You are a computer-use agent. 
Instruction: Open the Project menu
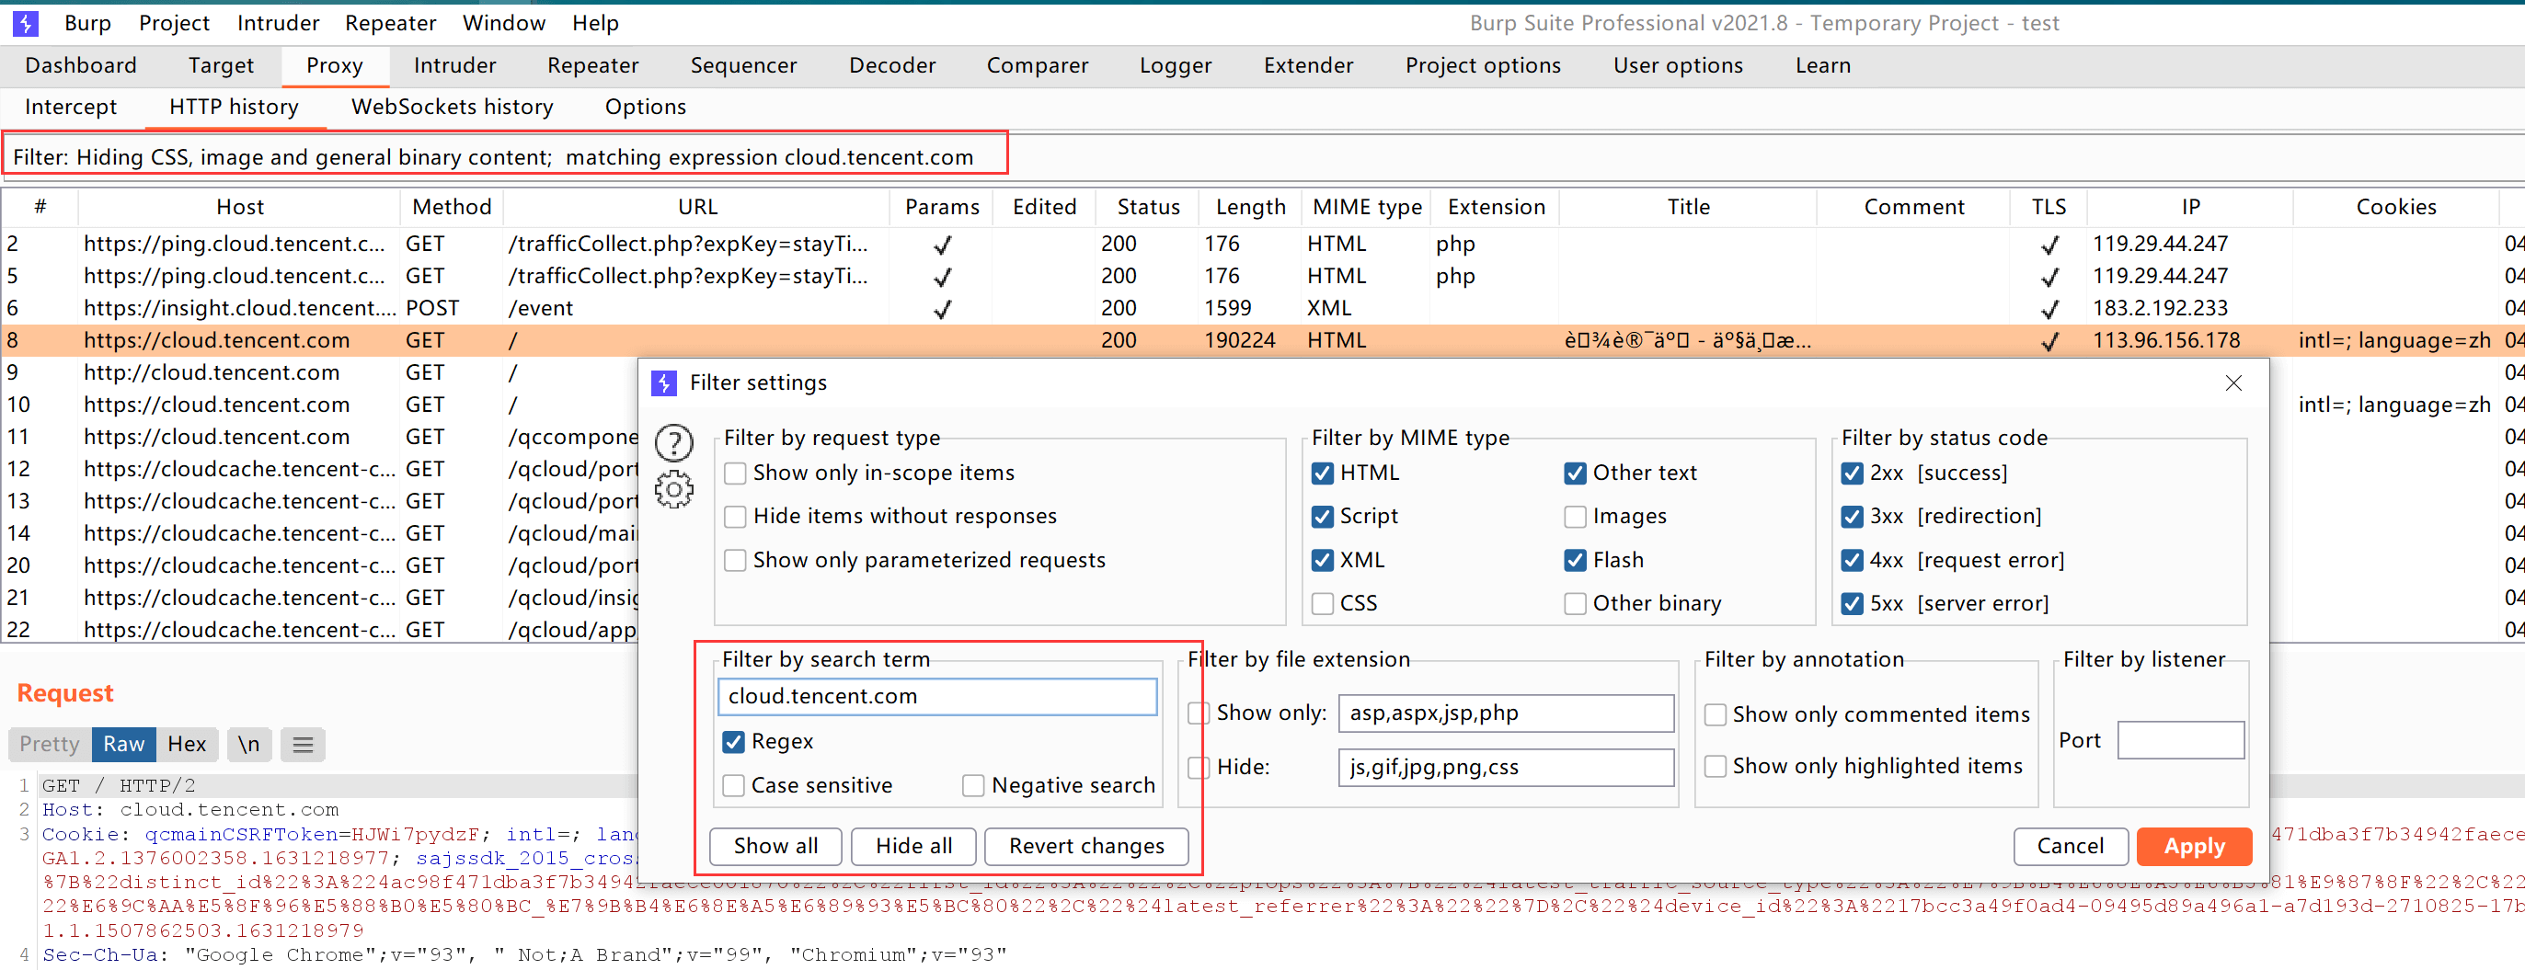tap(174, 23)
